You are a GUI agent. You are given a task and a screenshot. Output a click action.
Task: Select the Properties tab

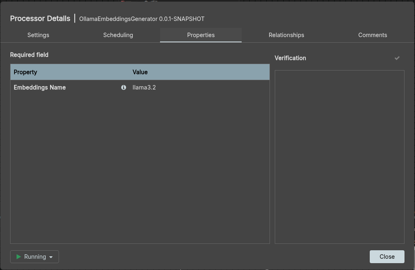(x=201, y=35)
